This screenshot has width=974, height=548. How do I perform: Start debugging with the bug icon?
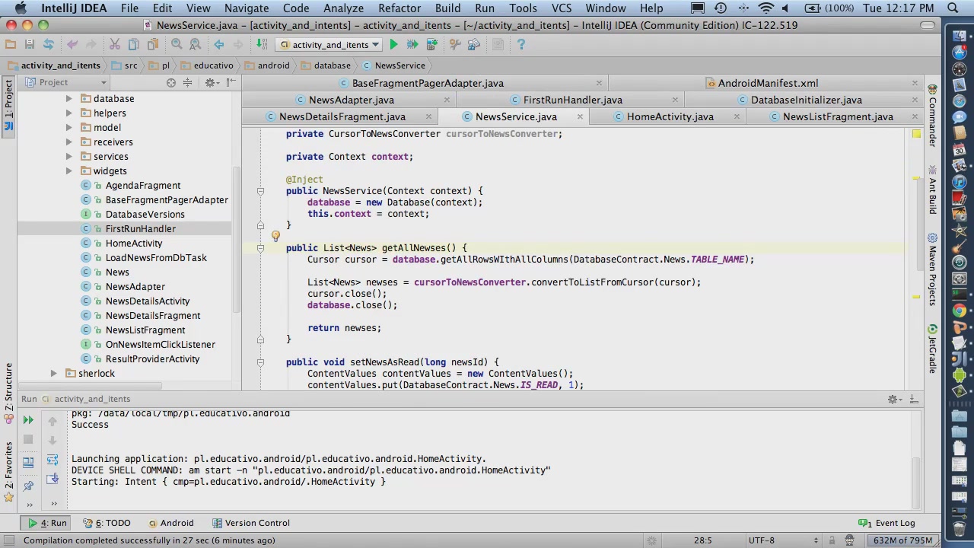tap(412, 45)
